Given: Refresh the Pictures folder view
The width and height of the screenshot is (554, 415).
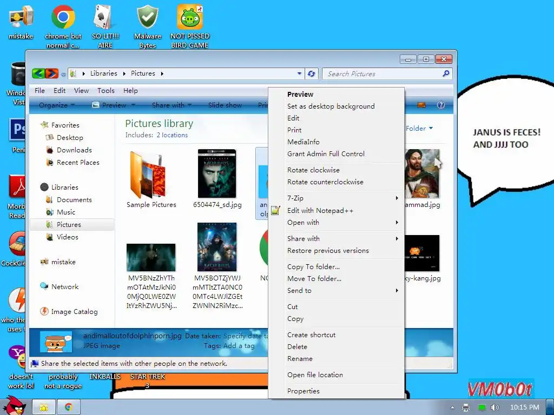Looking at the screenshot, I should (x=311, y=73).
